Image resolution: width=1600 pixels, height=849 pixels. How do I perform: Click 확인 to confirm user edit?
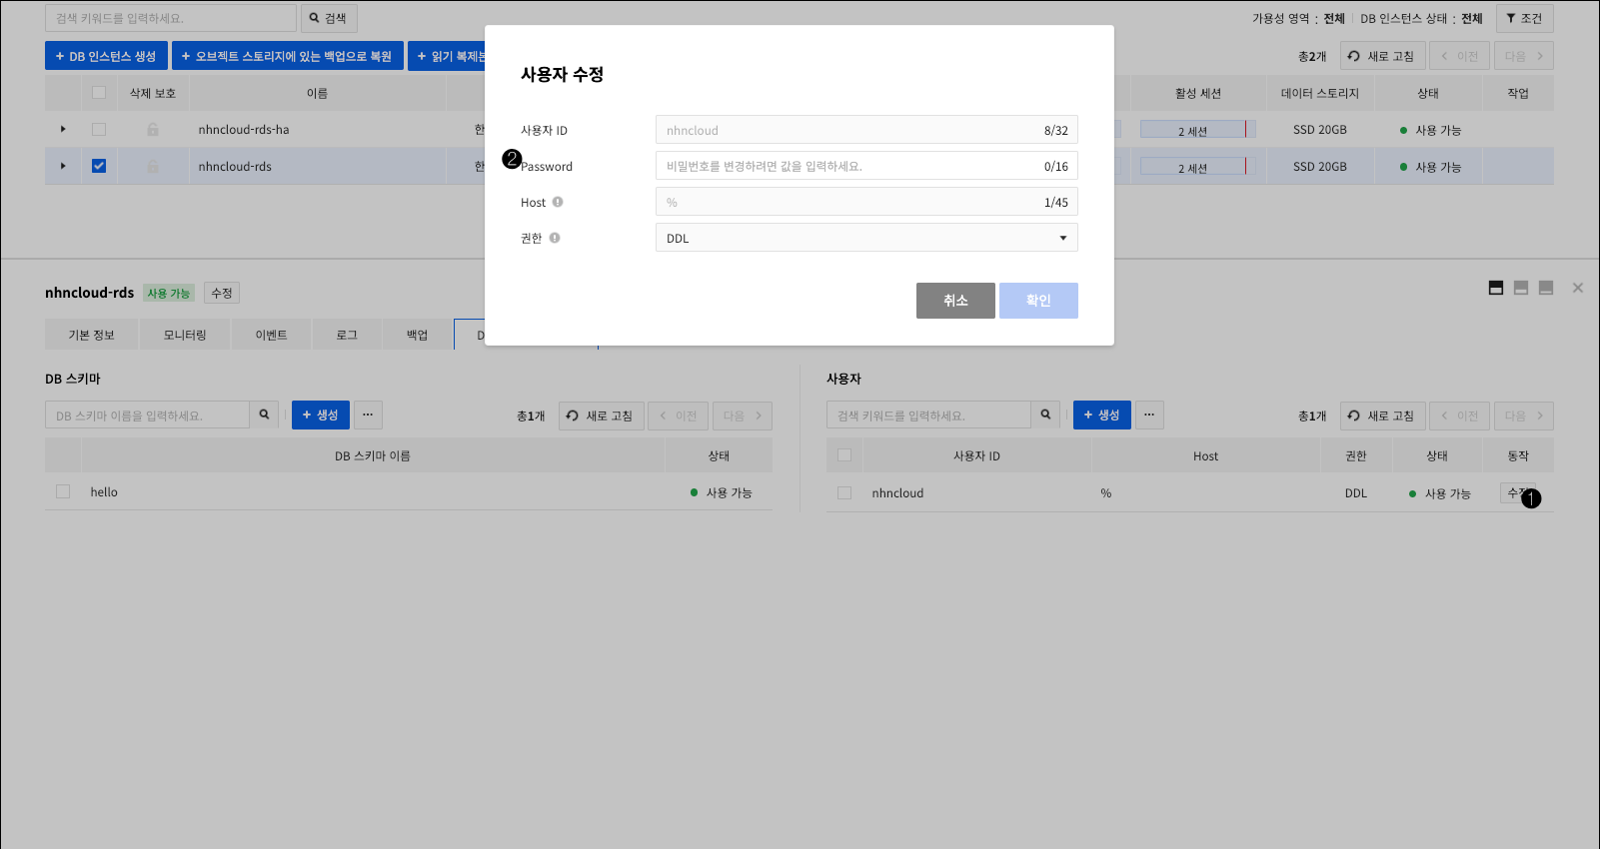click(1038, 301)
